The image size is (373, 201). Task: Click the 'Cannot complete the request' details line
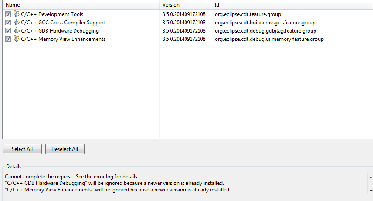point(71,177)
